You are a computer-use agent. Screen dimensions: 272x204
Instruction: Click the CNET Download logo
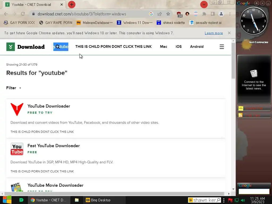pos(25,47)
